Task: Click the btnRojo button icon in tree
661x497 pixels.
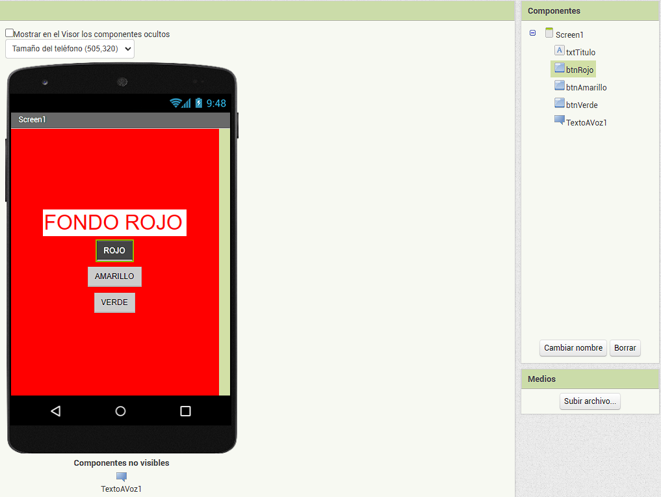Action: click(559, 68)
